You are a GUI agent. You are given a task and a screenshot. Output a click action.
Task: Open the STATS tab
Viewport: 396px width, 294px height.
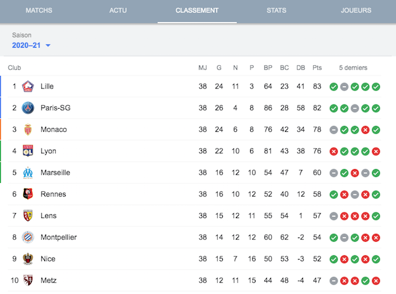[x=276, y=10]
